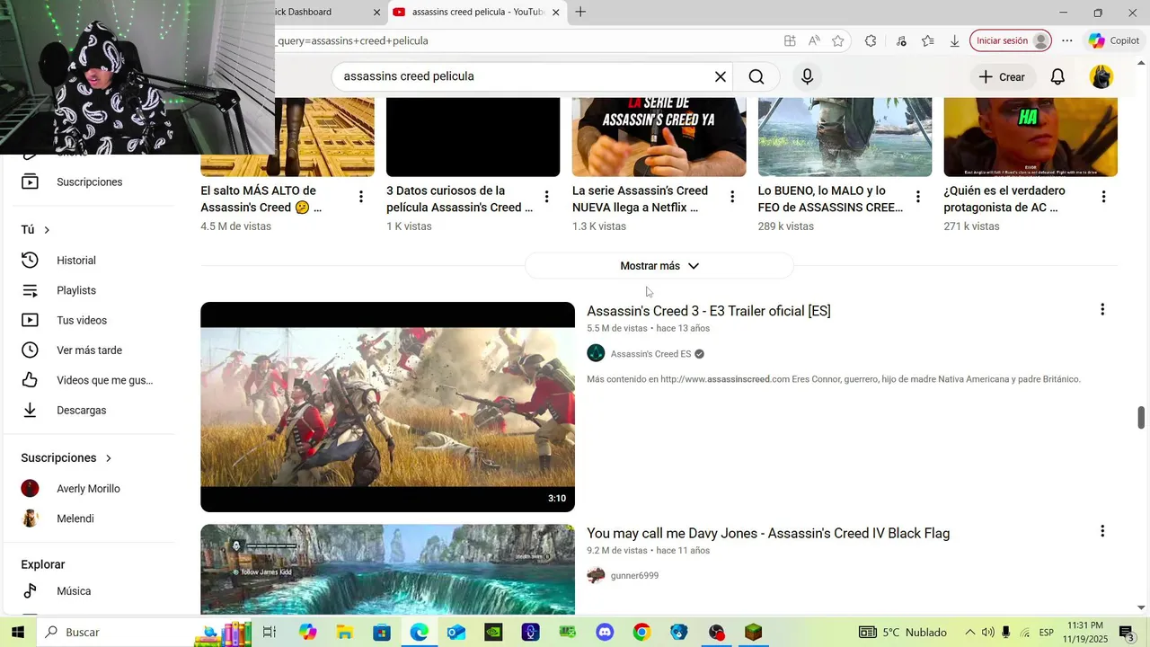
Task: Open Ver más tarde in the sidebar
Action: tap(89, 350)
